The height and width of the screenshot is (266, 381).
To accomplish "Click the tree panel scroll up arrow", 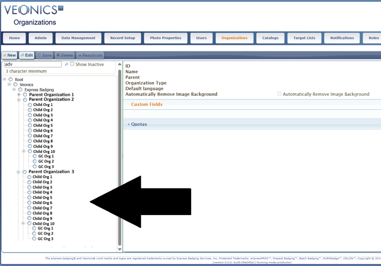I will pyautogui.click(x=120, y=64).
